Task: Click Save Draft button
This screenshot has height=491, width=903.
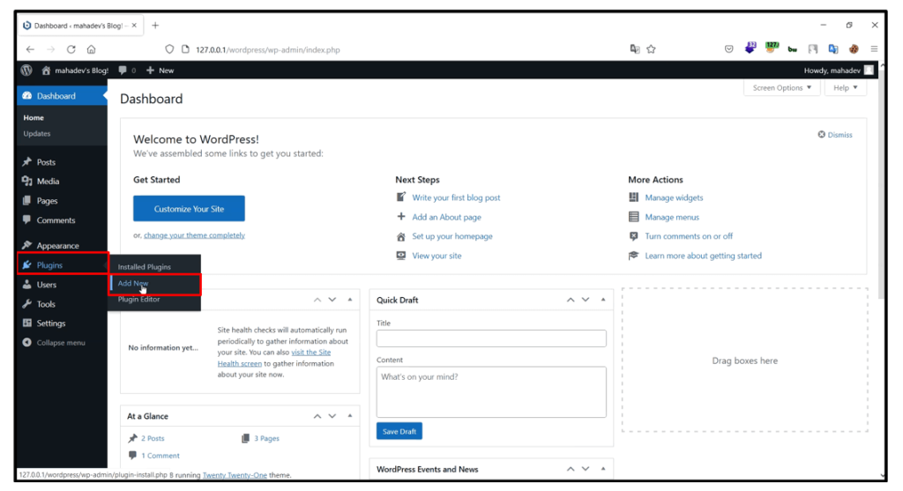Action: 399,431
